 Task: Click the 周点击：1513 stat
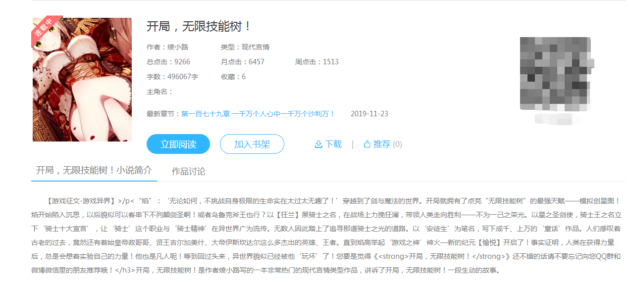click(317, 62)
